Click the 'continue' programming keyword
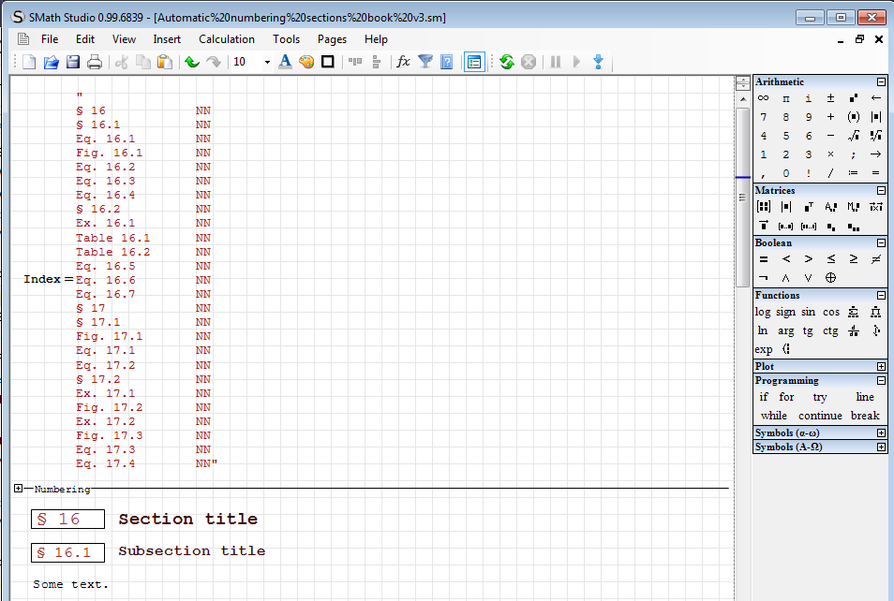The width and height of the screenshot is (894, 601). coord(820,416)
